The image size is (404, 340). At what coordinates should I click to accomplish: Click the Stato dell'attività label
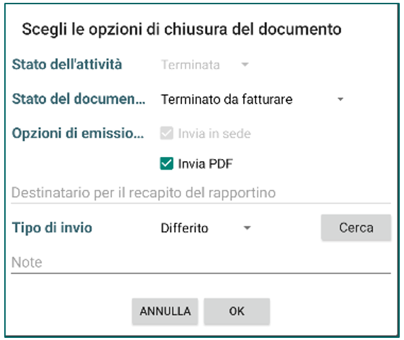(x=67, y=64)
